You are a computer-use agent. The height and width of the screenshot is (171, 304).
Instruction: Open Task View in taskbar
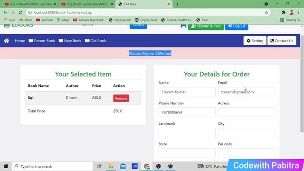point(99,166)
